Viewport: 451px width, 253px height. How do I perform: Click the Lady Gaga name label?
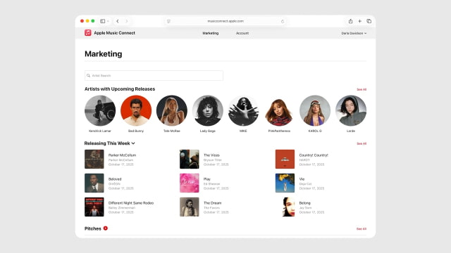[x=208, y=131]
